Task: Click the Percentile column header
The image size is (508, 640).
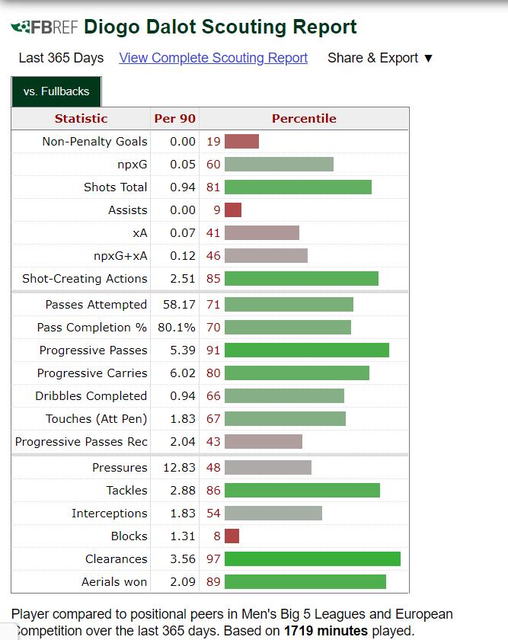Action: pyautogui.click(x=304, y=119)
